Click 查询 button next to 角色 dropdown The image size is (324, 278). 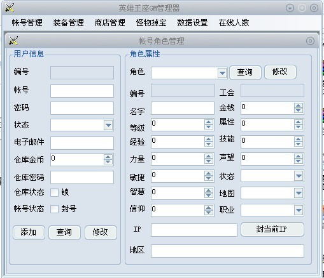click(x=245, y=72)
